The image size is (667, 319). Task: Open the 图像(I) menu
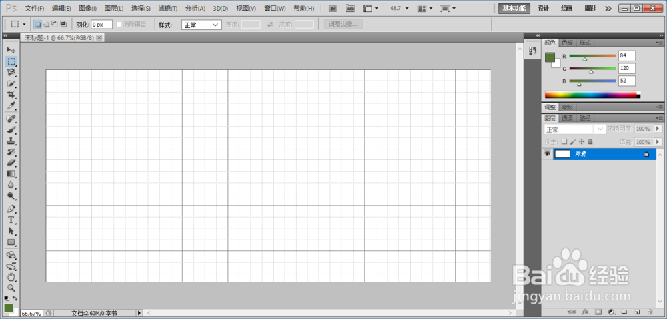click(88, 9)
